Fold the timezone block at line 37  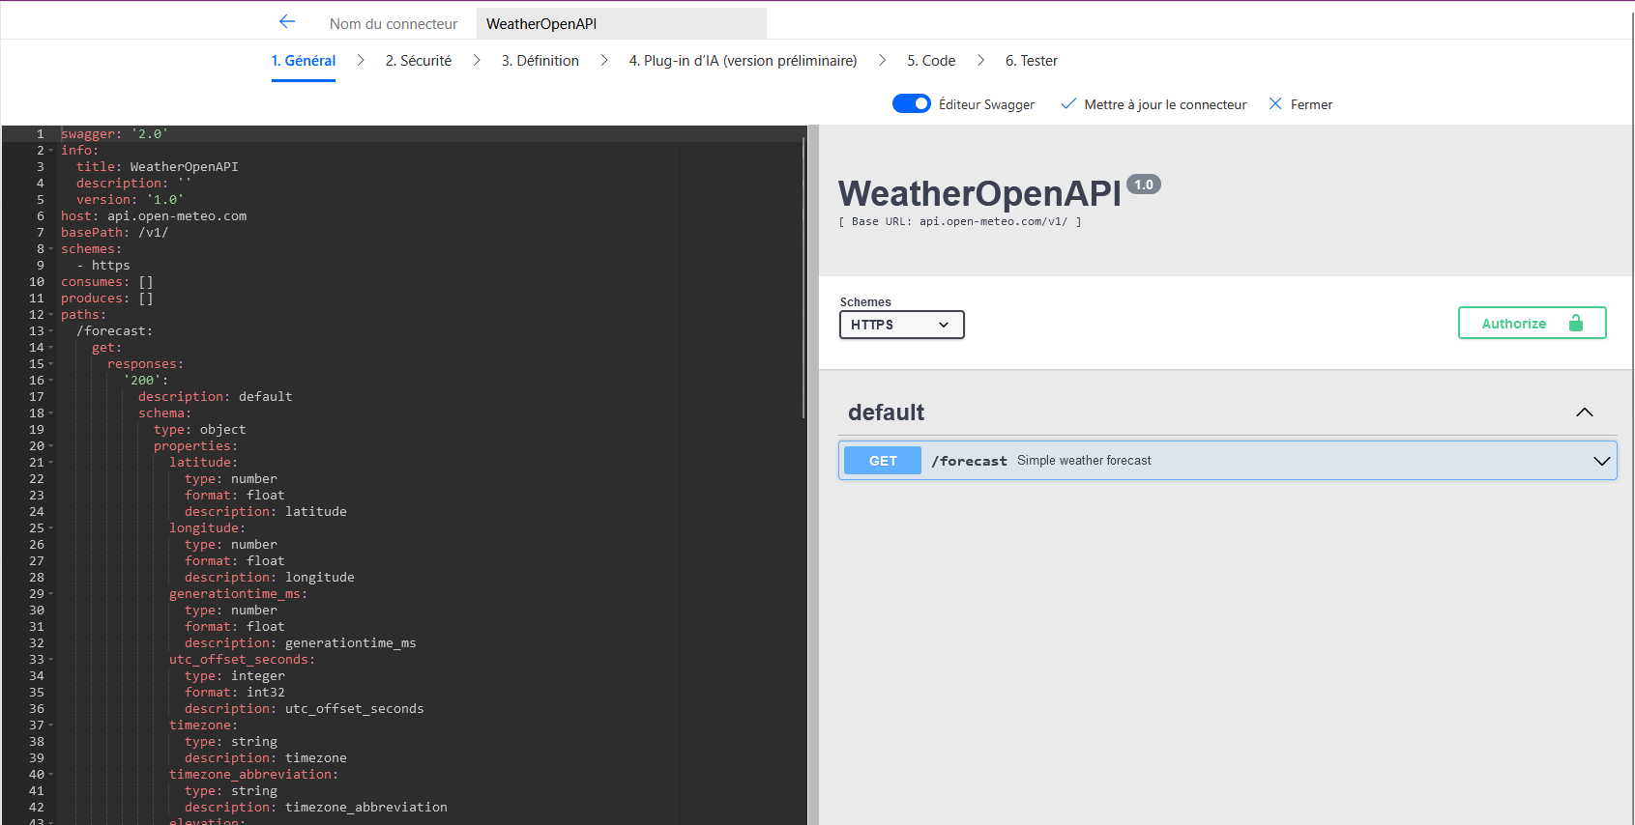(x=51, y=725)
